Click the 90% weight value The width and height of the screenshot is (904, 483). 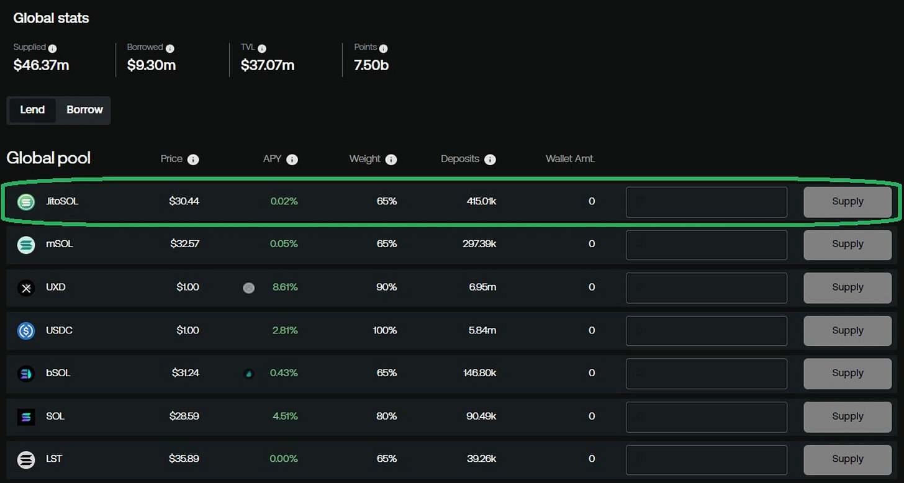coord(387,287)
